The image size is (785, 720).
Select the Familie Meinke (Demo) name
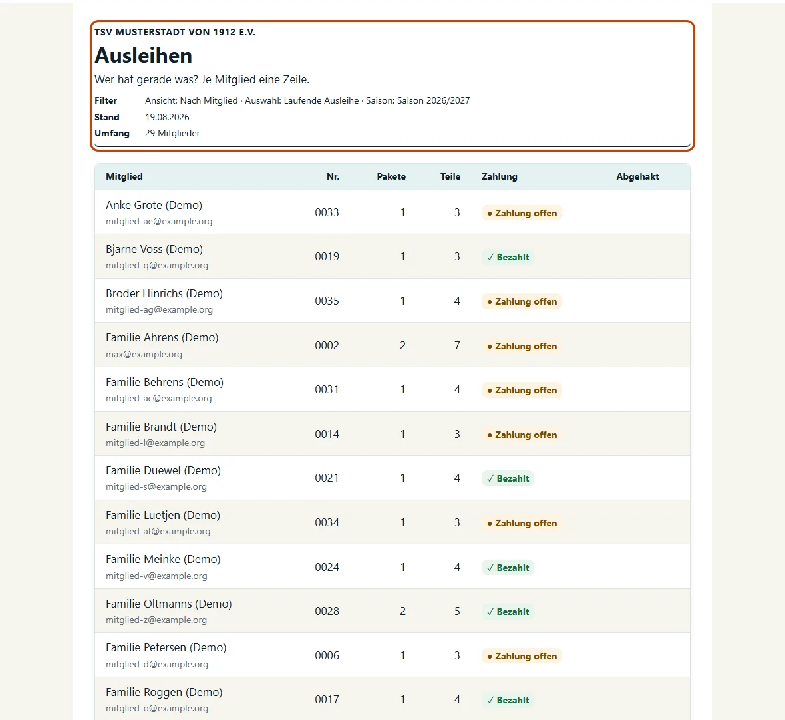point(163,559)
